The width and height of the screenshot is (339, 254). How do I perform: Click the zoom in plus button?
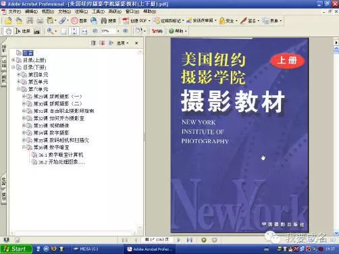pos(126,31)
